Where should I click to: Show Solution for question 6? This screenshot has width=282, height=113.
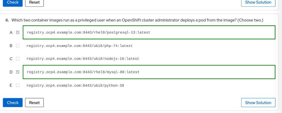pyautogui.click(x=258, y=103)
